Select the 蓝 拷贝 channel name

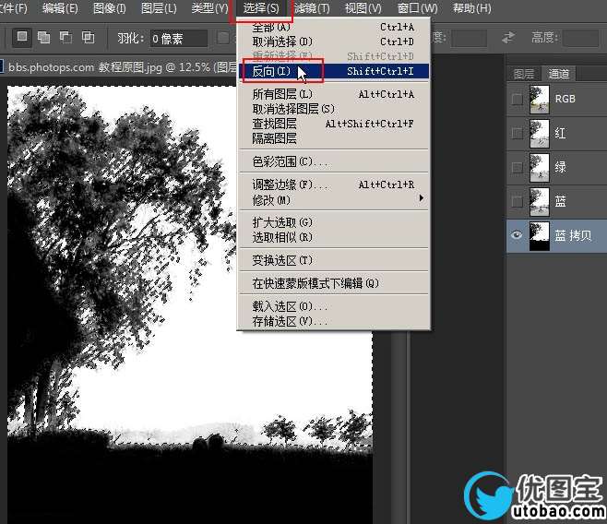point(573,235)
